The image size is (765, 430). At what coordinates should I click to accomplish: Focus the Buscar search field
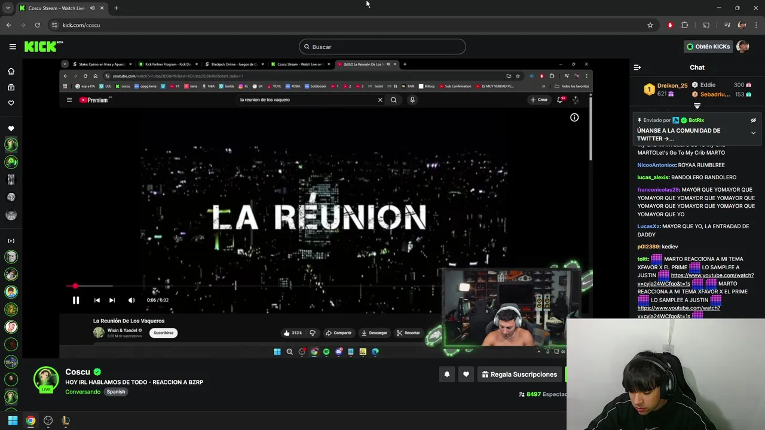(382, 47)
